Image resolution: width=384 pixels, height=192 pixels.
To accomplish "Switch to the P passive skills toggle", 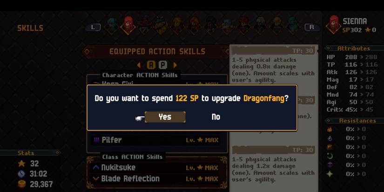I will click(x=162, y=65).
